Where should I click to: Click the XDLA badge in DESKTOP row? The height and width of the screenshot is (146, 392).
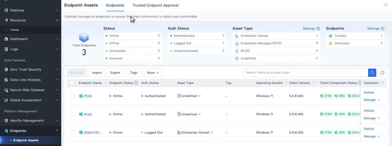pos(353,133)
